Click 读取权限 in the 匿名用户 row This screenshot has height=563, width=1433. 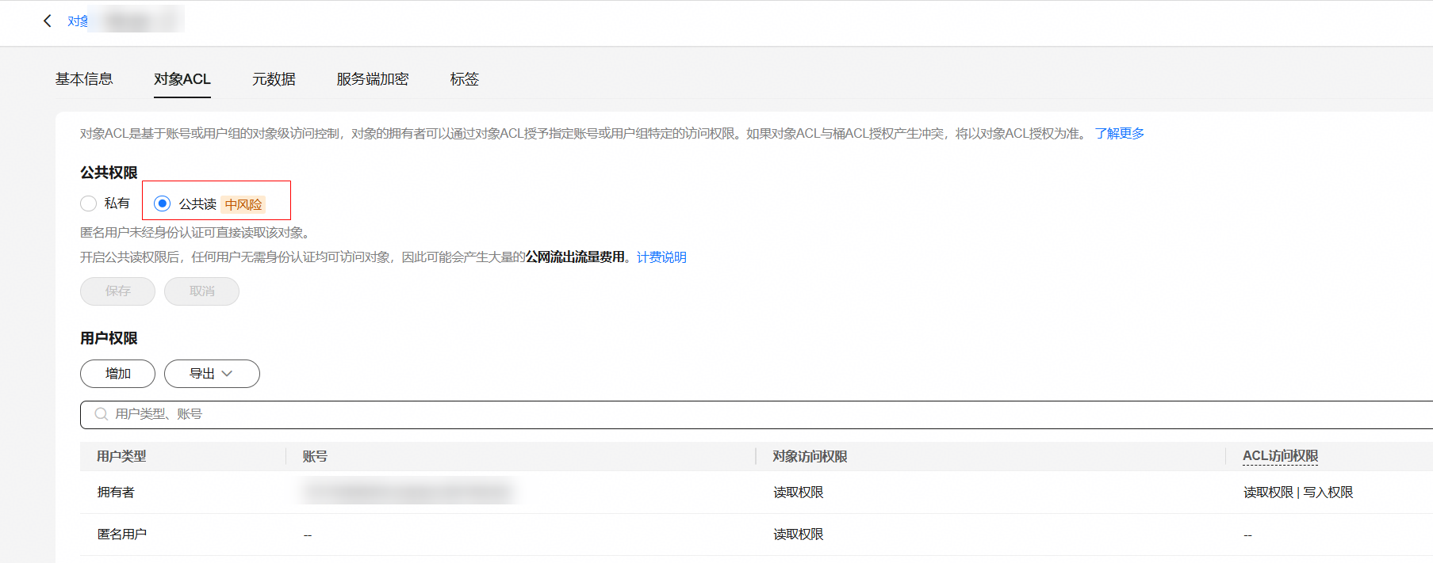[799, 534]
